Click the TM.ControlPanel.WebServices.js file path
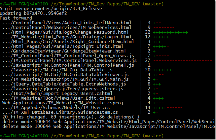 [70, 61]
